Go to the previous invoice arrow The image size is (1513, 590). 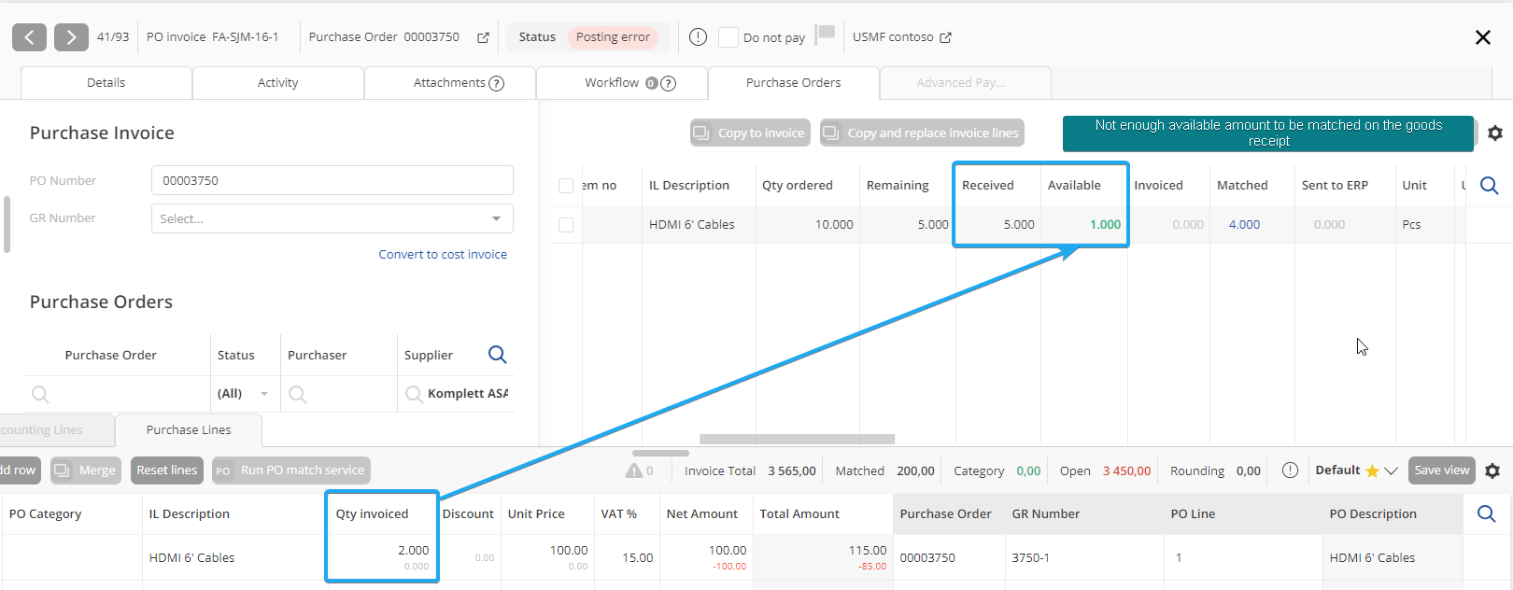click(29, 37)
